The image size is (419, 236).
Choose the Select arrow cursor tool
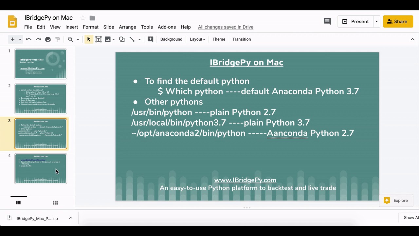point(89,39)
